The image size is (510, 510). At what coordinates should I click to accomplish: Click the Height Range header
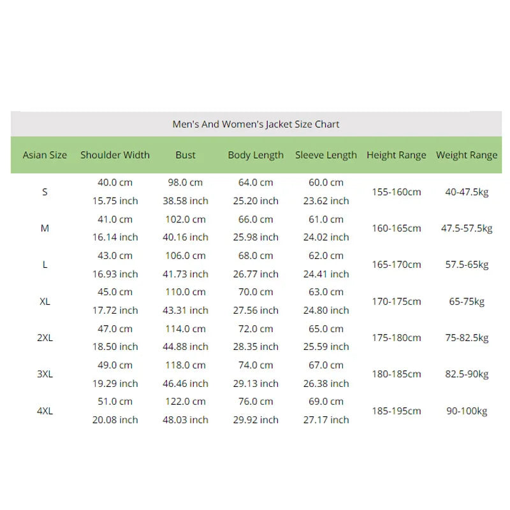(396, 155)
